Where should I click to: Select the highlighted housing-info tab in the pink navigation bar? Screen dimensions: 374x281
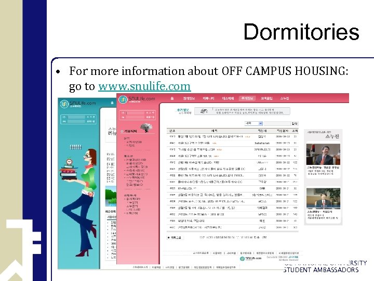click(x=247, y=98)
